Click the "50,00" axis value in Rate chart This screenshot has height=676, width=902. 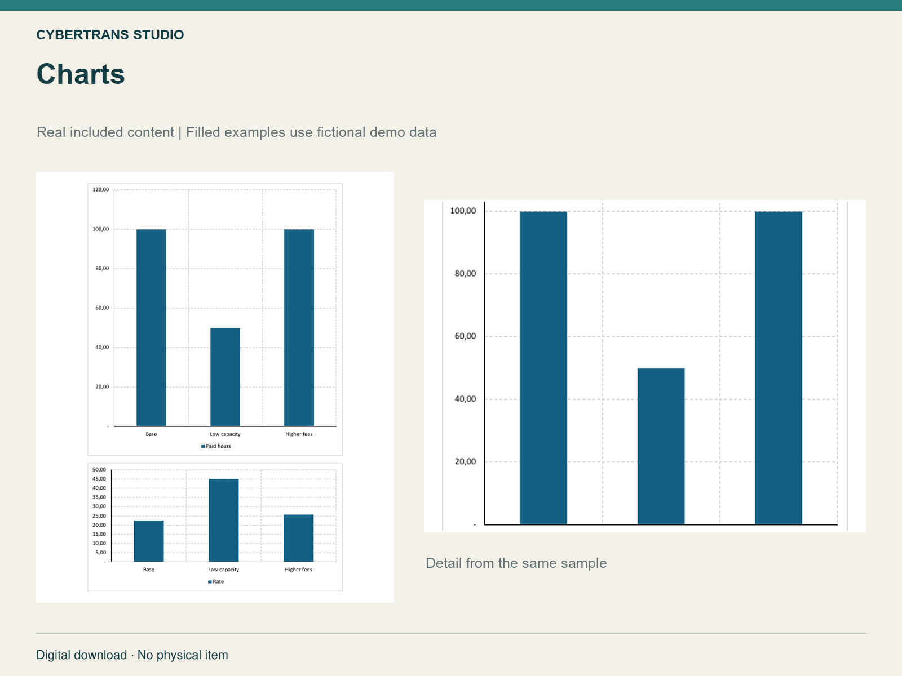point(99,470)
